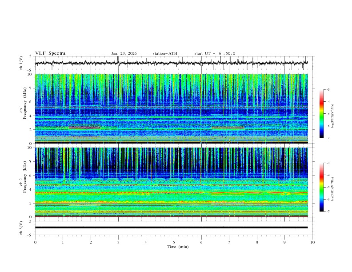This screenshot has width=352, height=272.
Task: Click the start UT time label
Action: tap(215, 53)
